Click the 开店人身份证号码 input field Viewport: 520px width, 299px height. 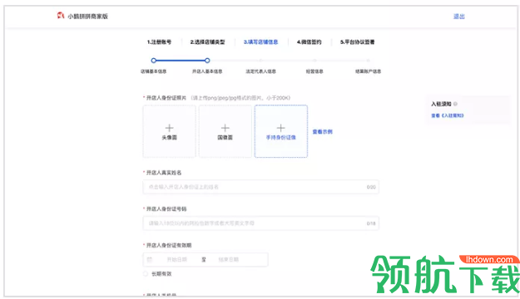(x=260, y=223)
